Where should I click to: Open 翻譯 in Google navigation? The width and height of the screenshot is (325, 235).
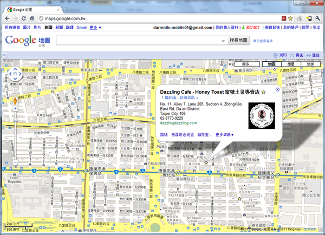point(70,28)
